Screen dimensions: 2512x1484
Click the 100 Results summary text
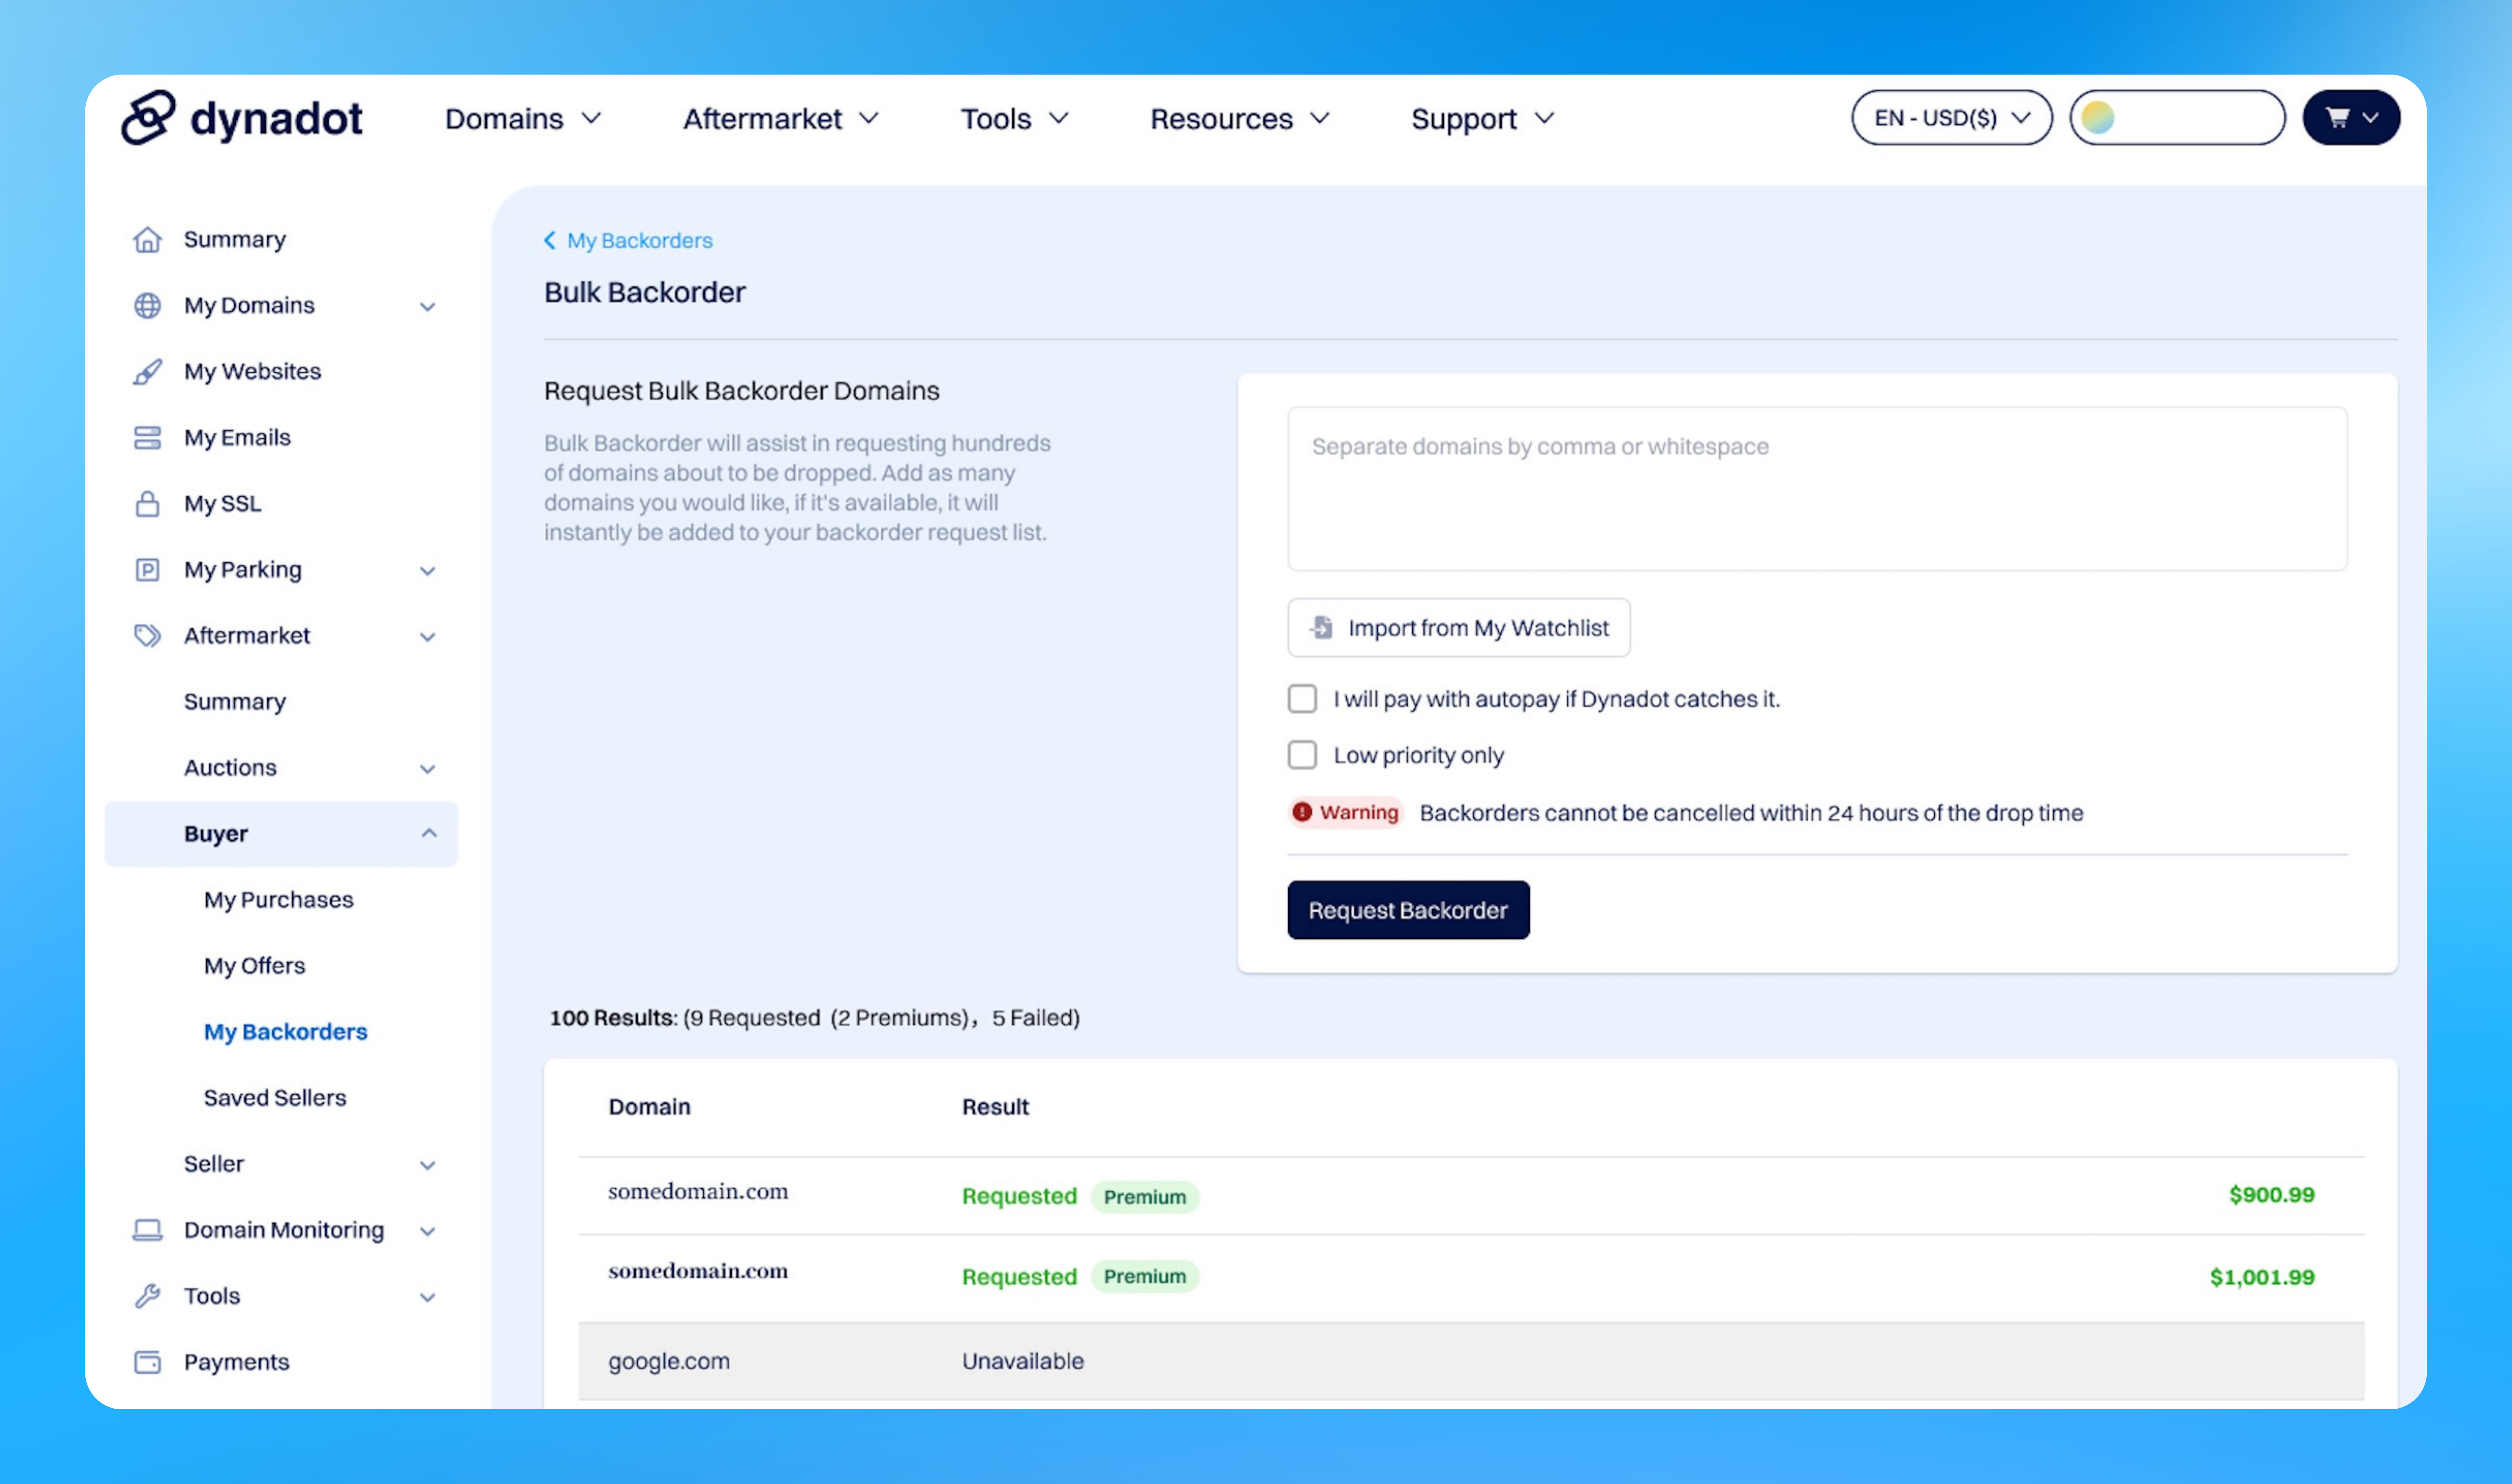[814, 1018]
